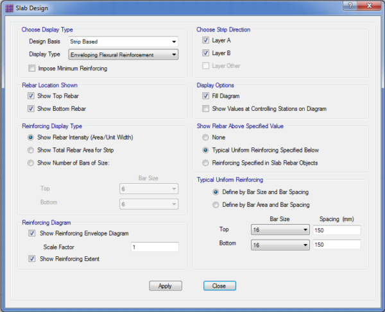The image size is (385, 312).
Task: Enable Show Values at Controlling Stations
Action: (x=206, y=108)
